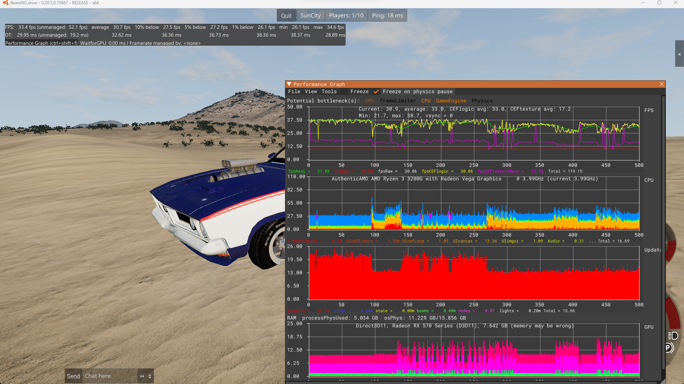Enable the Freeze option
Screen dimensions: 684x384
click(x=359, y=92)
